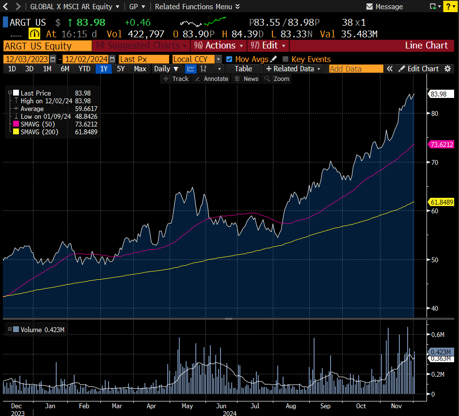Open chart settings gear icon

tap(447, 69)
